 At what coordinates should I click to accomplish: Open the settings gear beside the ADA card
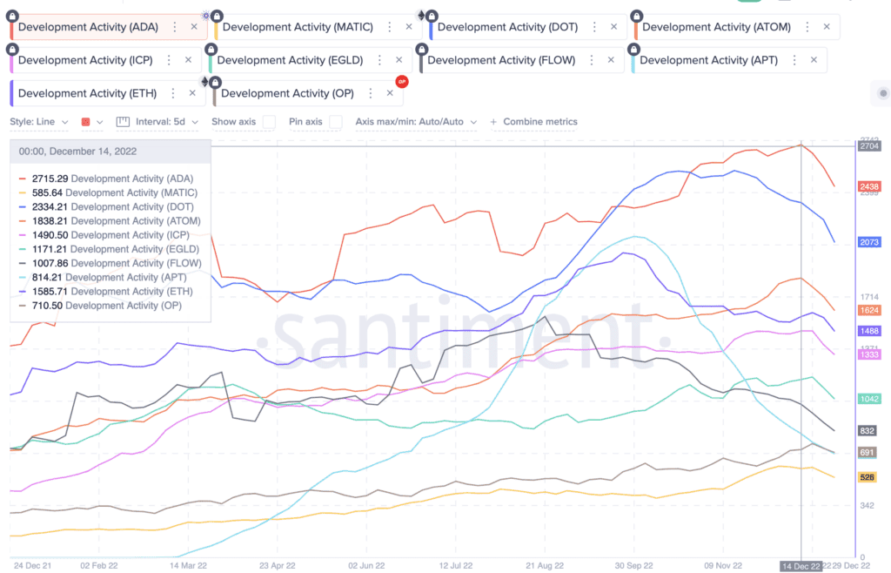[204, 14]
